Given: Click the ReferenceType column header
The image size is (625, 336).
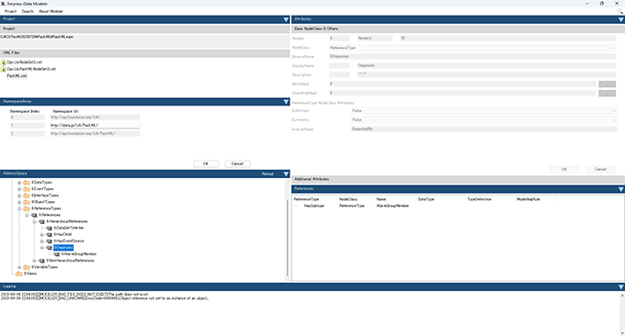Looking at the screenshot, I should tap(306, 199).
